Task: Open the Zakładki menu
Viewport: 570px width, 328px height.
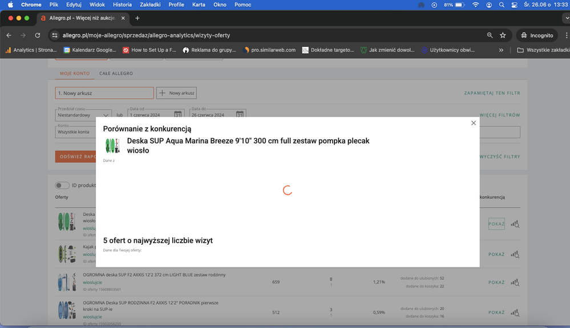Action: 150,5
